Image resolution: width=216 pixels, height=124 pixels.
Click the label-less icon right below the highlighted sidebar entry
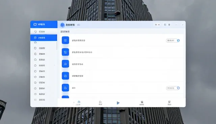pyautogui.click(x=35, y=42)
